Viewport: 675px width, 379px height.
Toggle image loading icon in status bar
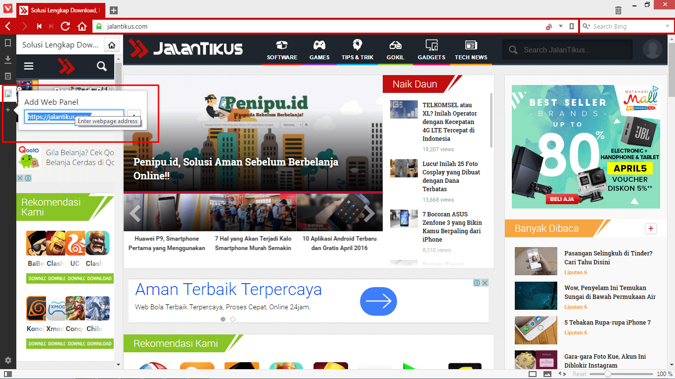(x=547, y=374)
